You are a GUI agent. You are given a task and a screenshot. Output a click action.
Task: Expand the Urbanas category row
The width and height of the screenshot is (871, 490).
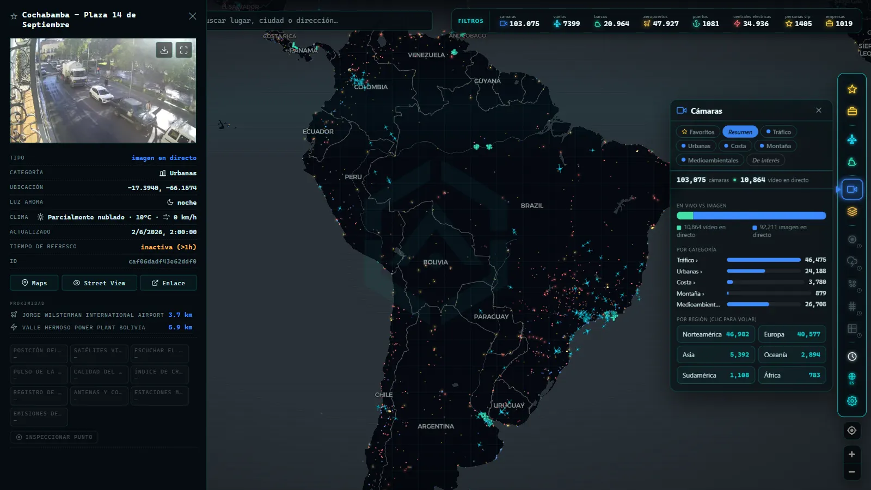[751, 271]
